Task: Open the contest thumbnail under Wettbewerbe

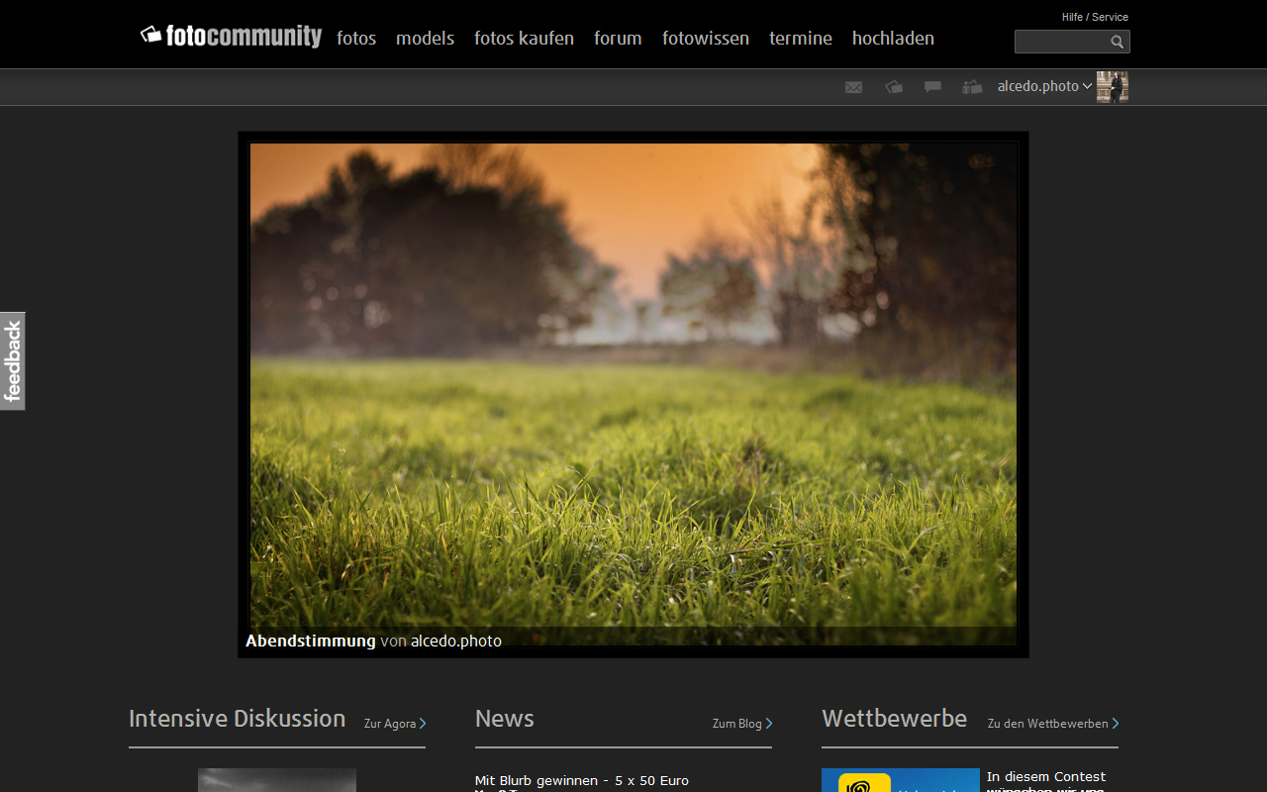Action: coord(901,780)
